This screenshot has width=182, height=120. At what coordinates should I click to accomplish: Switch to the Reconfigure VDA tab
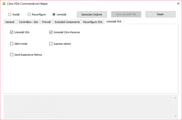coord(93,22)
